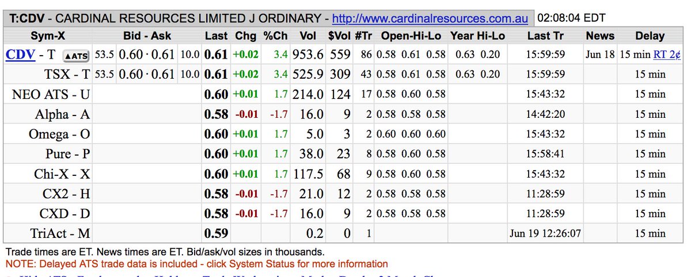
Task: Click the Last column header
Action: pyautogui.click(x=217, y=36)
